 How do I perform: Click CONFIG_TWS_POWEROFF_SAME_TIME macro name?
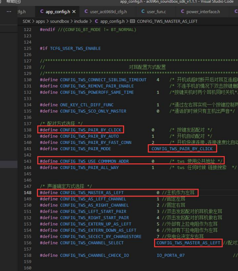(97, 92)
